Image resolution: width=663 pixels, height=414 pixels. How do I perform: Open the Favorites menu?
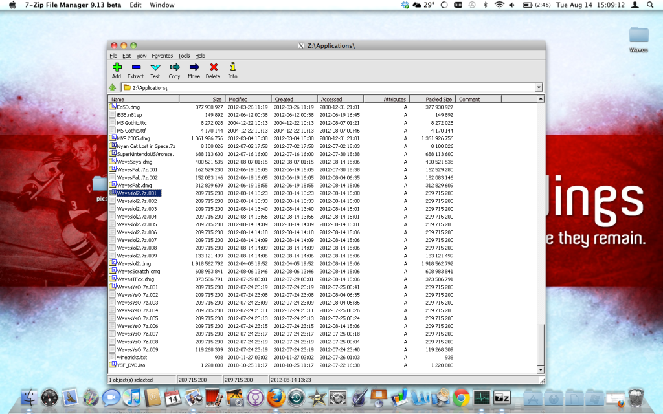click(163, 56)
